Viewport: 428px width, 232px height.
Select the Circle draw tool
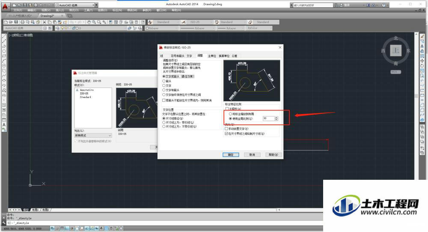pos(4,65)
